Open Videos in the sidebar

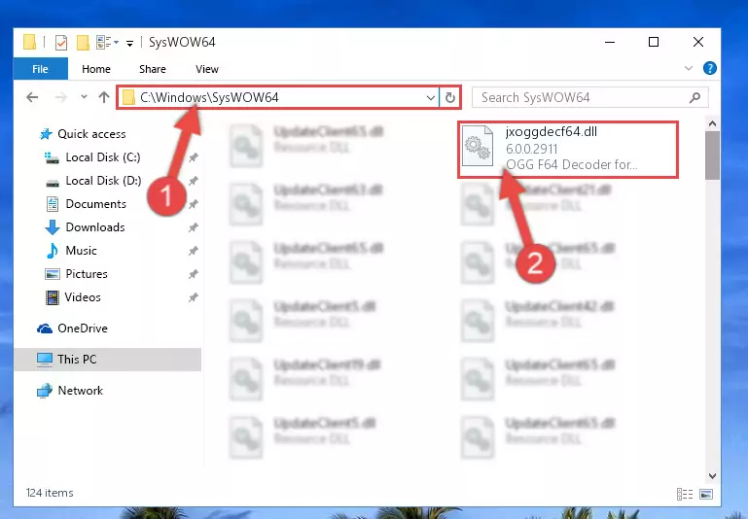(x=83, y=297)
